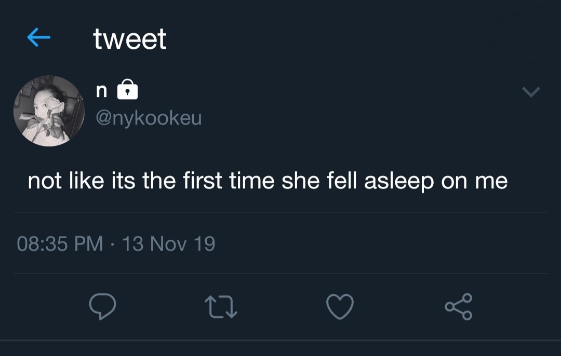Click the "tweet" header title
This screenshot has width=561, height=356.
coord(130,39)
